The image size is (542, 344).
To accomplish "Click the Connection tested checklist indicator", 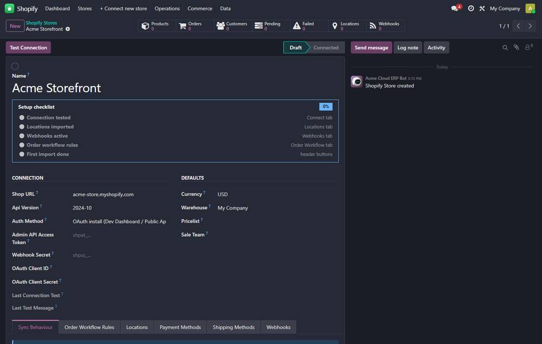I will coord(22,118).
